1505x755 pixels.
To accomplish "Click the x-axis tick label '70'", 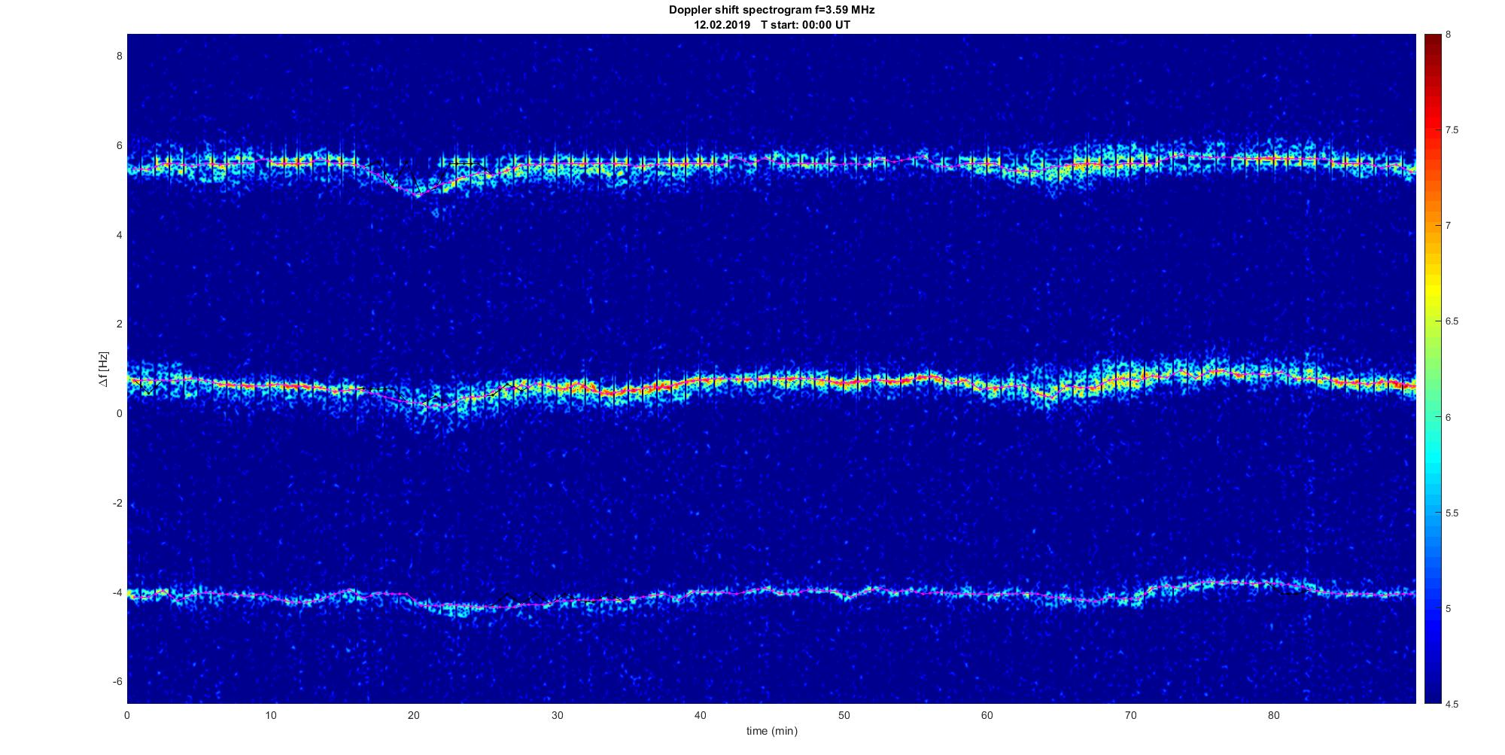I will 1130,716.
